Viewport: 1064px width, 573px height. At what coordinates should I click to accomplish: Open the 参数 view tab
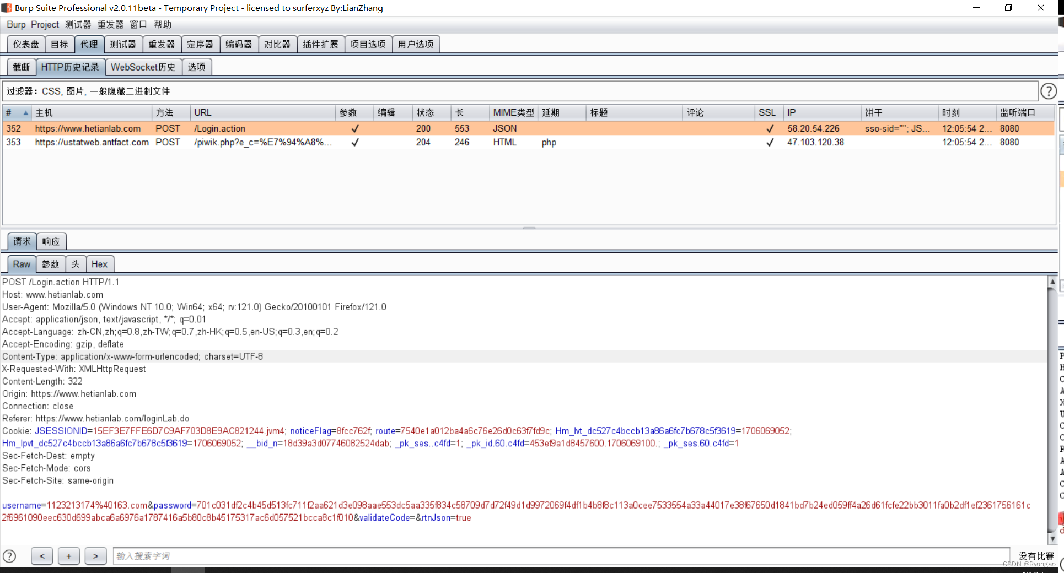(x=51, y=264)
